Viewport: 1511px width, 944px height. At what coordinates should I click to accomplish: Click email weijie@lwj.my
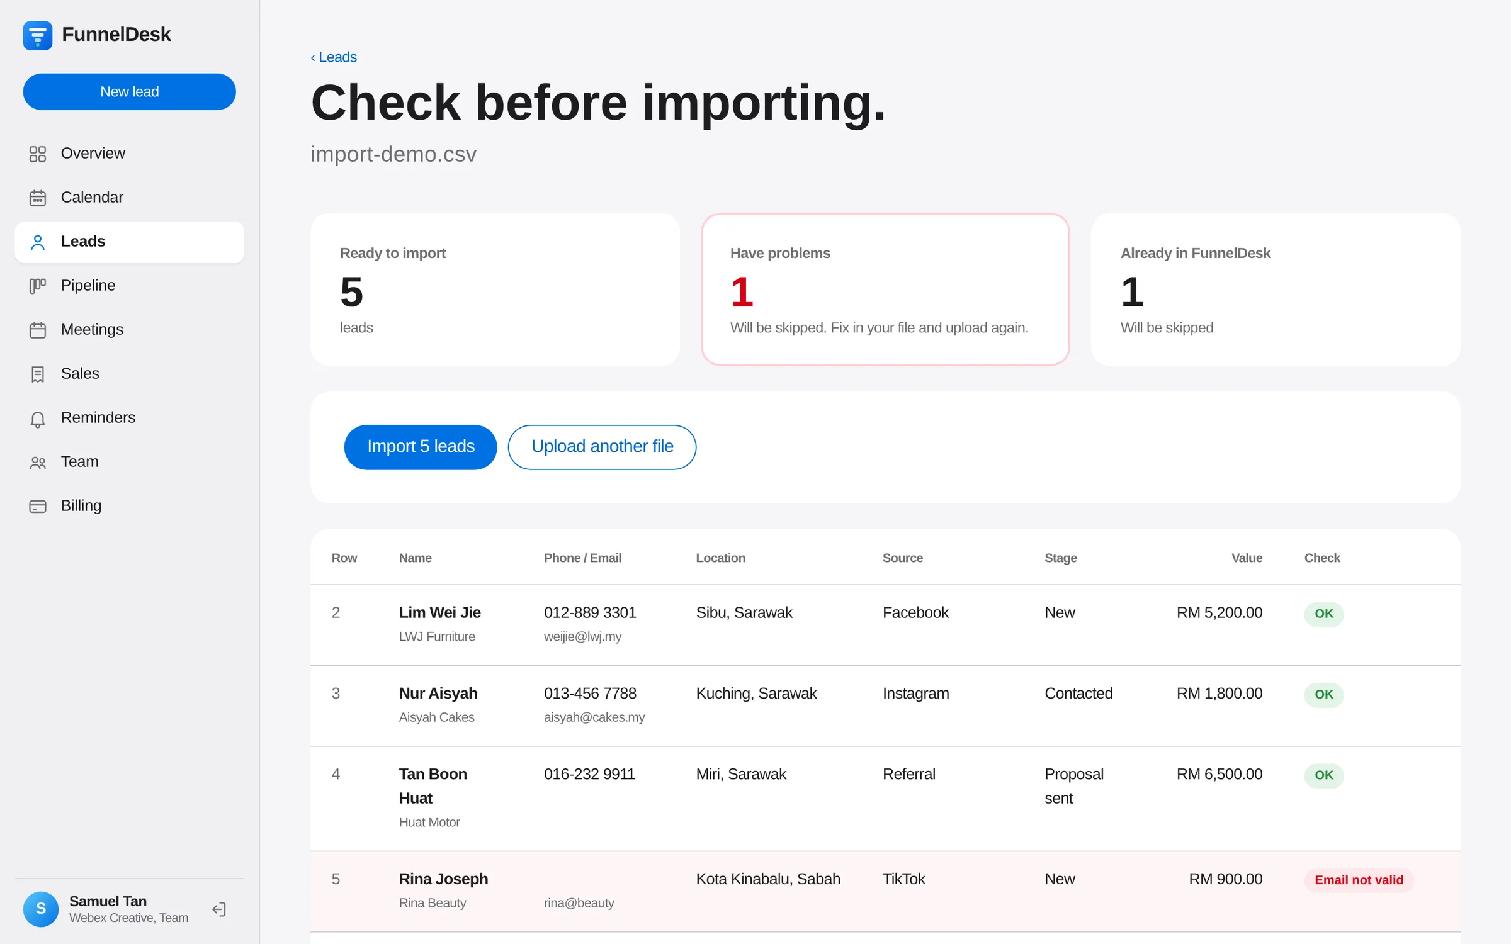point(582,637)
